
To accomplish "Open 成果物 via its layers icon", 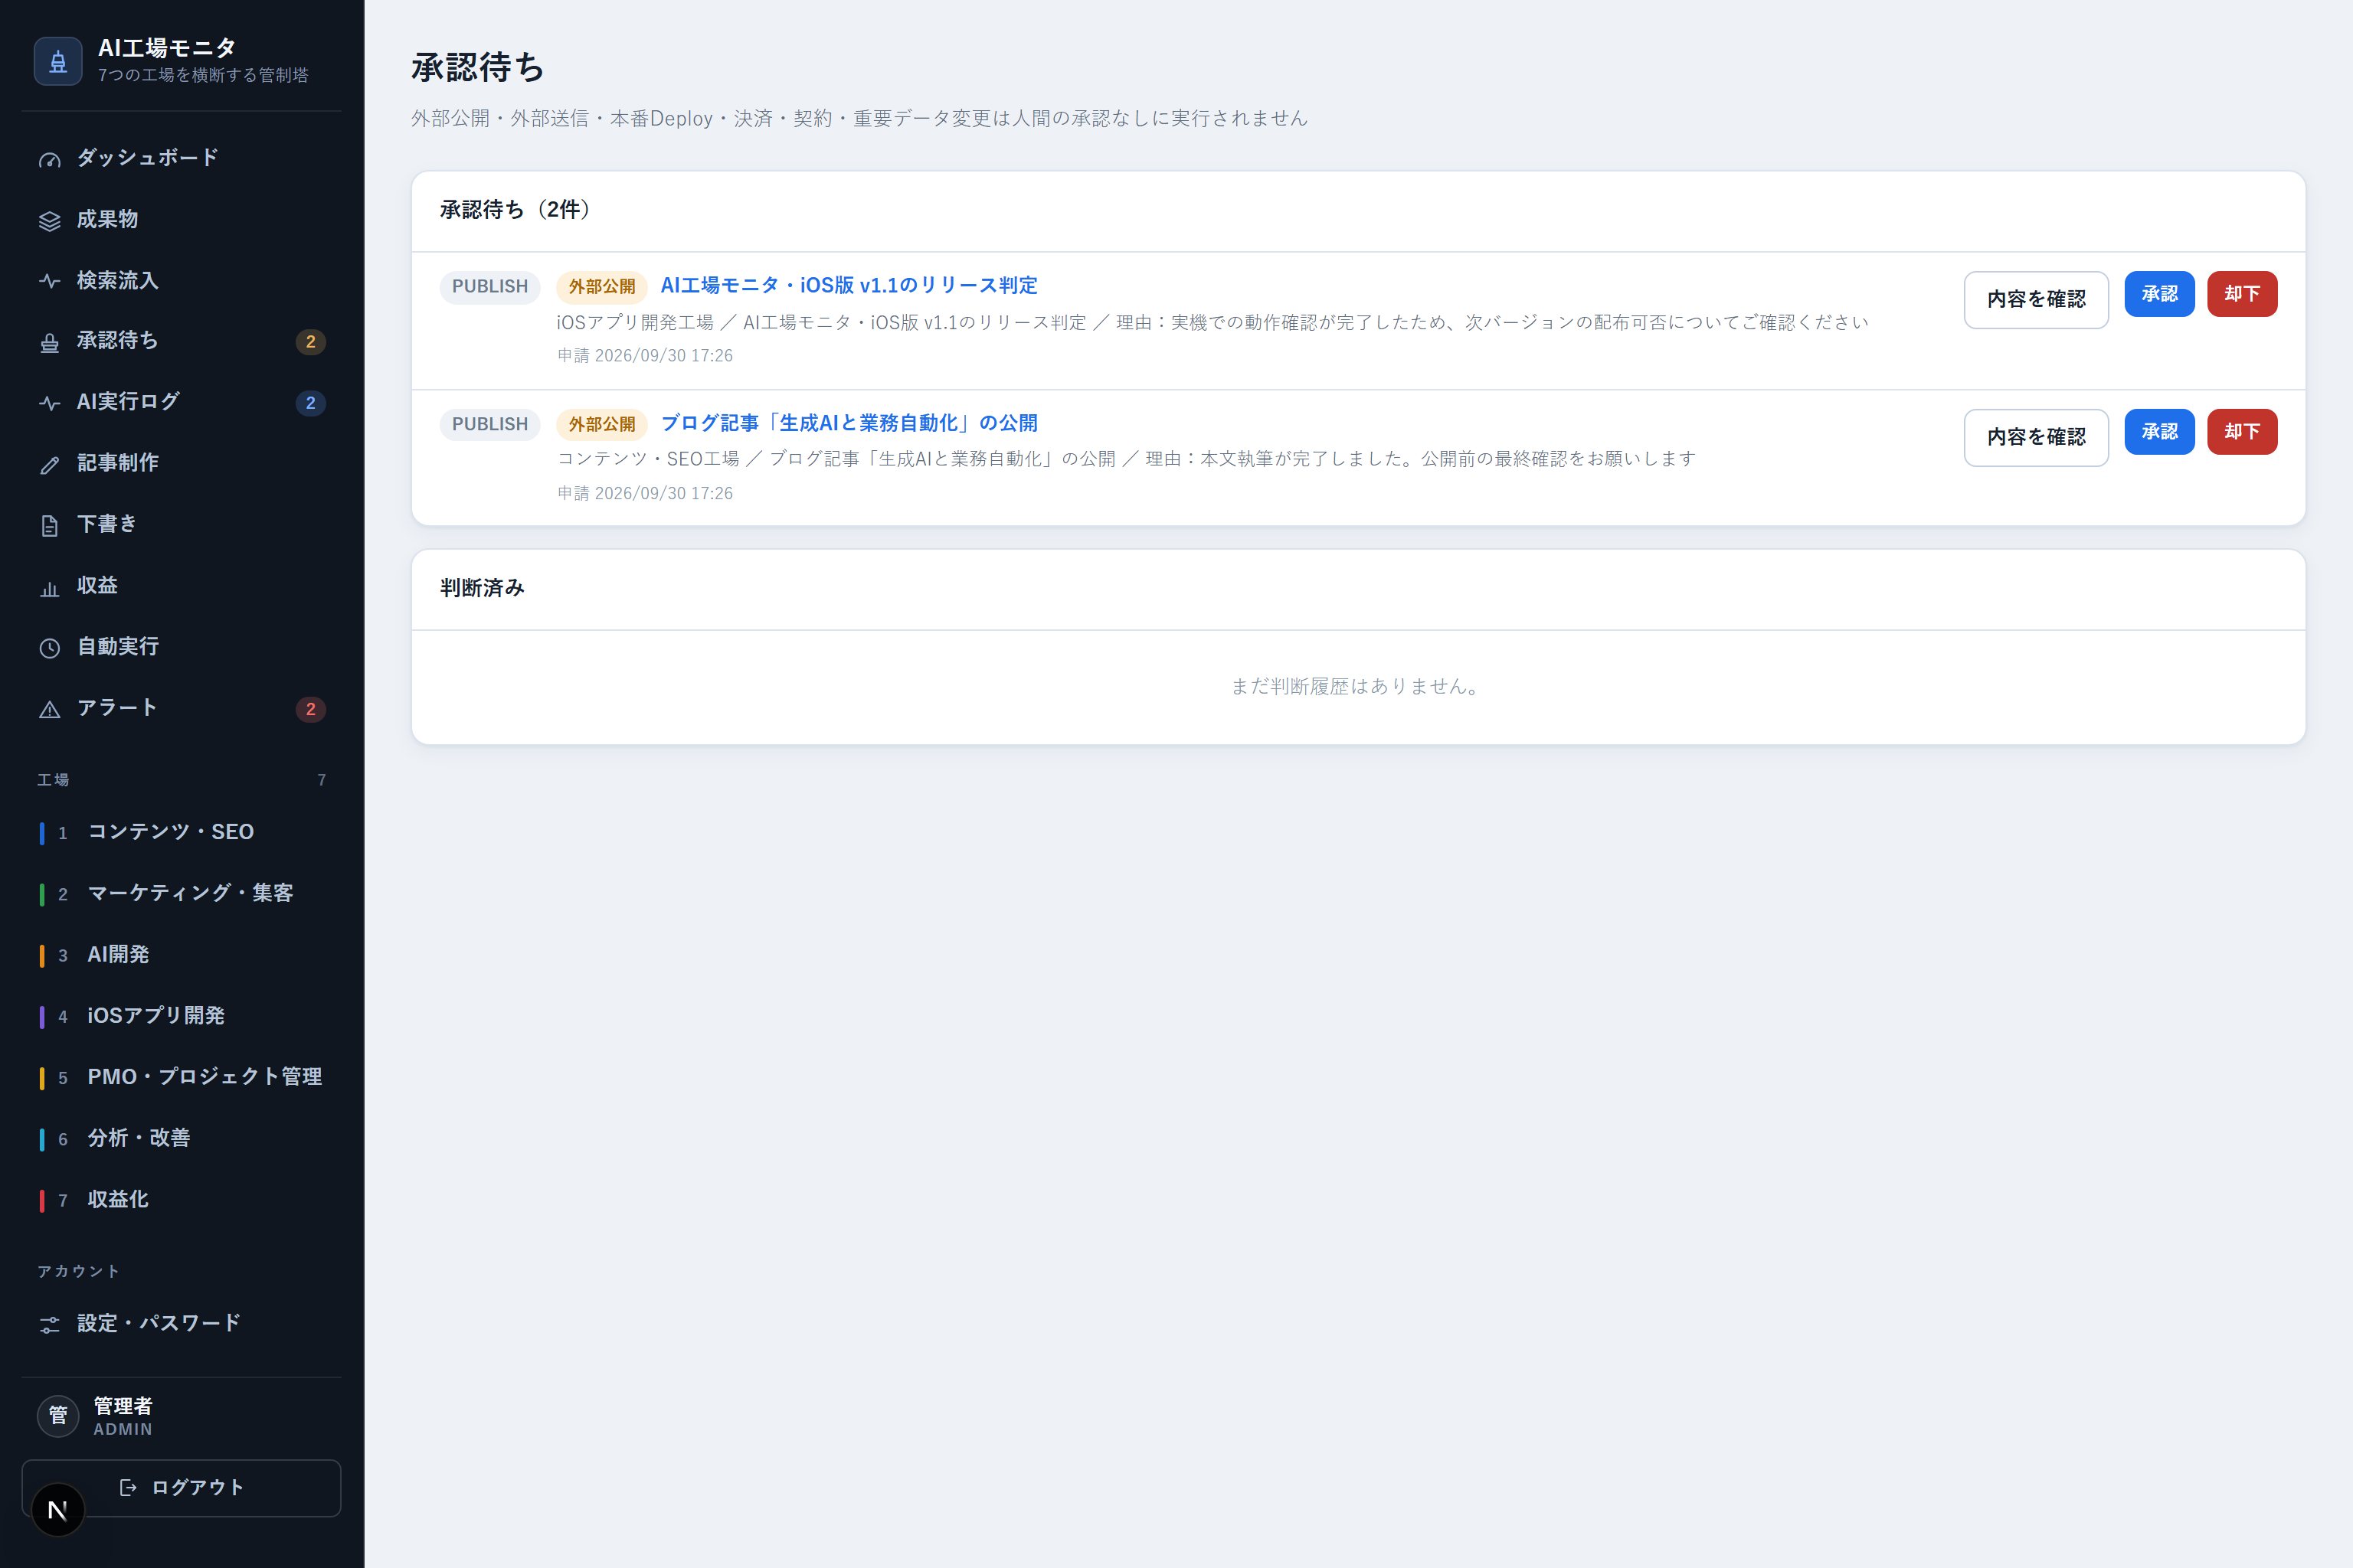I will (49, 221).
